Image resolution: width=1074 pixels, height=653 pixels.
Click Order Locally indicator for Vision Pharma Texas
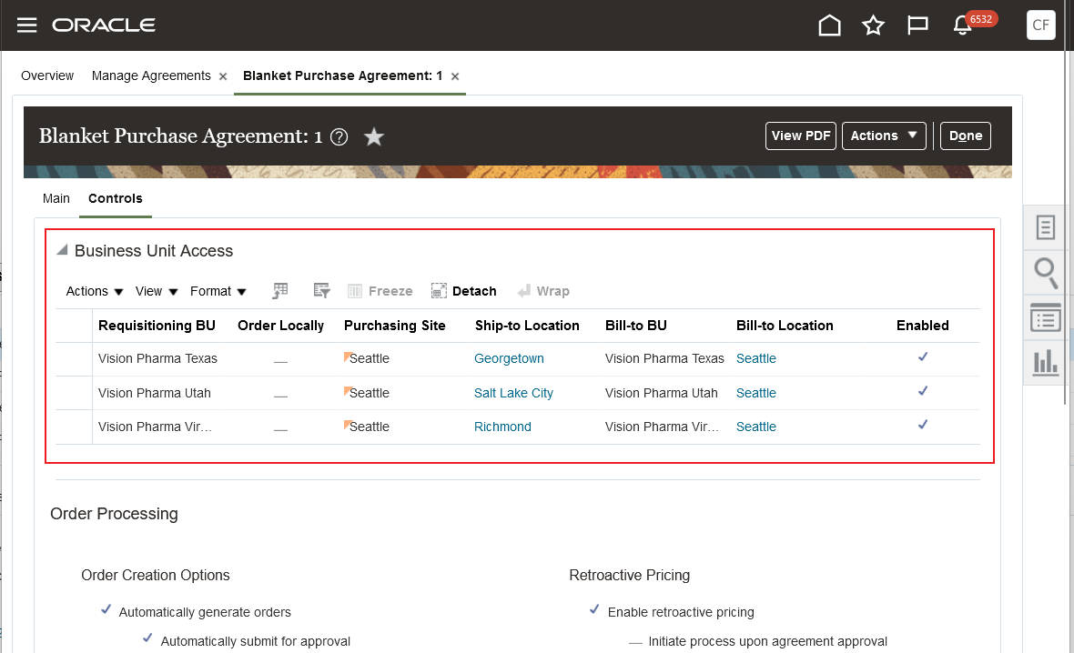point(280,362)
